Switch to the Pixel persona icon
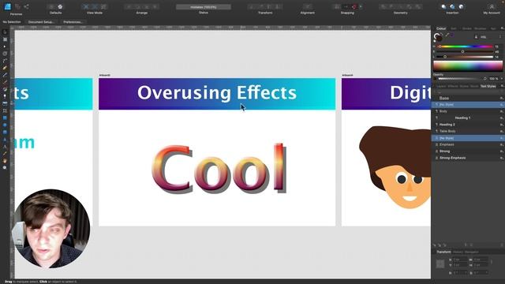The height and width of the screenshot is (284, 505). pyautogui.click(x=17, y=6)
